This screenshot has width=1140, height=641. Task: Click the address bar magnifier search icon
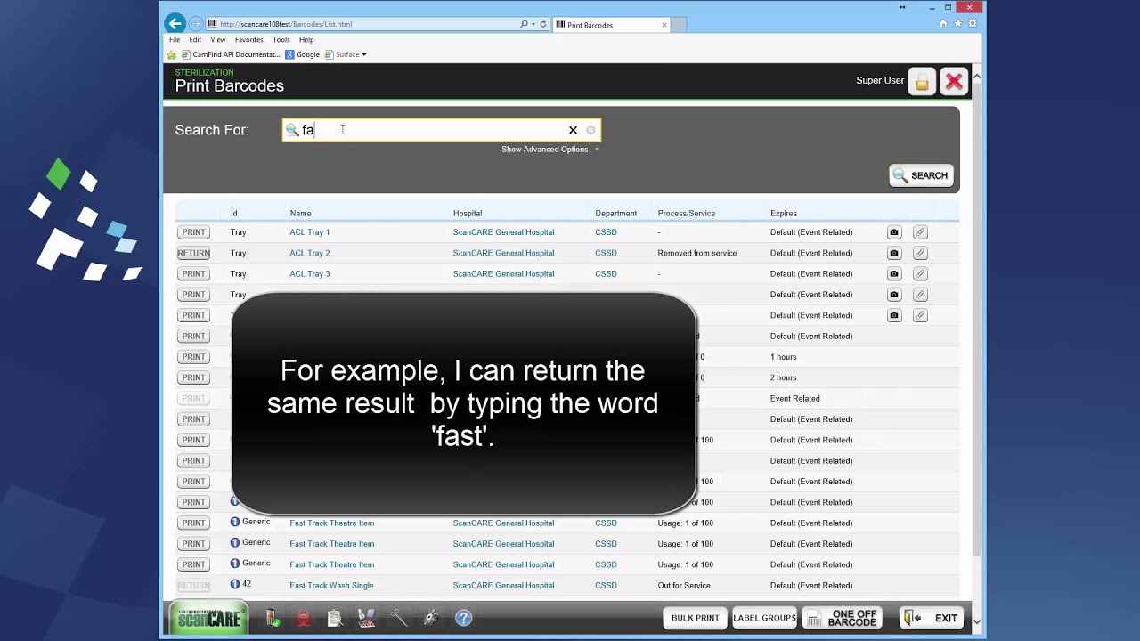tap(524, 24)
